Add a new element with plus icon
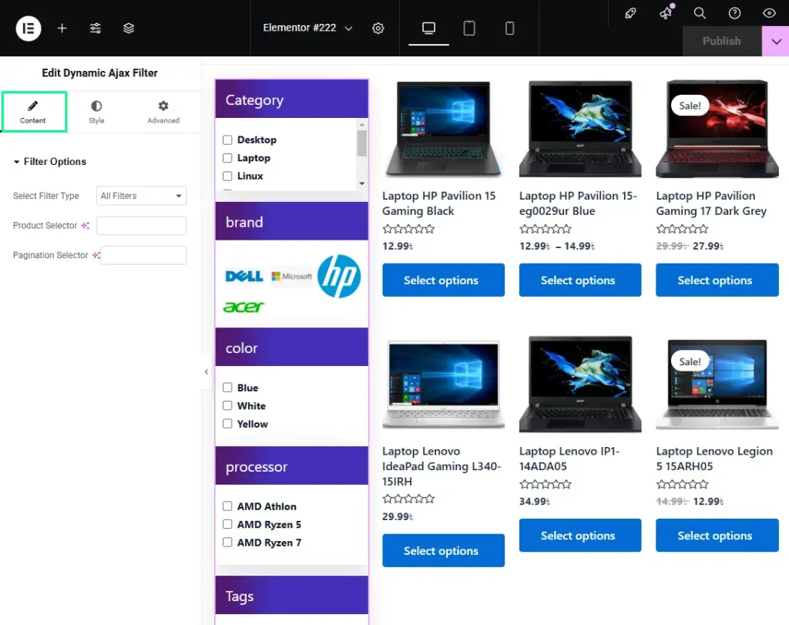 coord(62,29)
